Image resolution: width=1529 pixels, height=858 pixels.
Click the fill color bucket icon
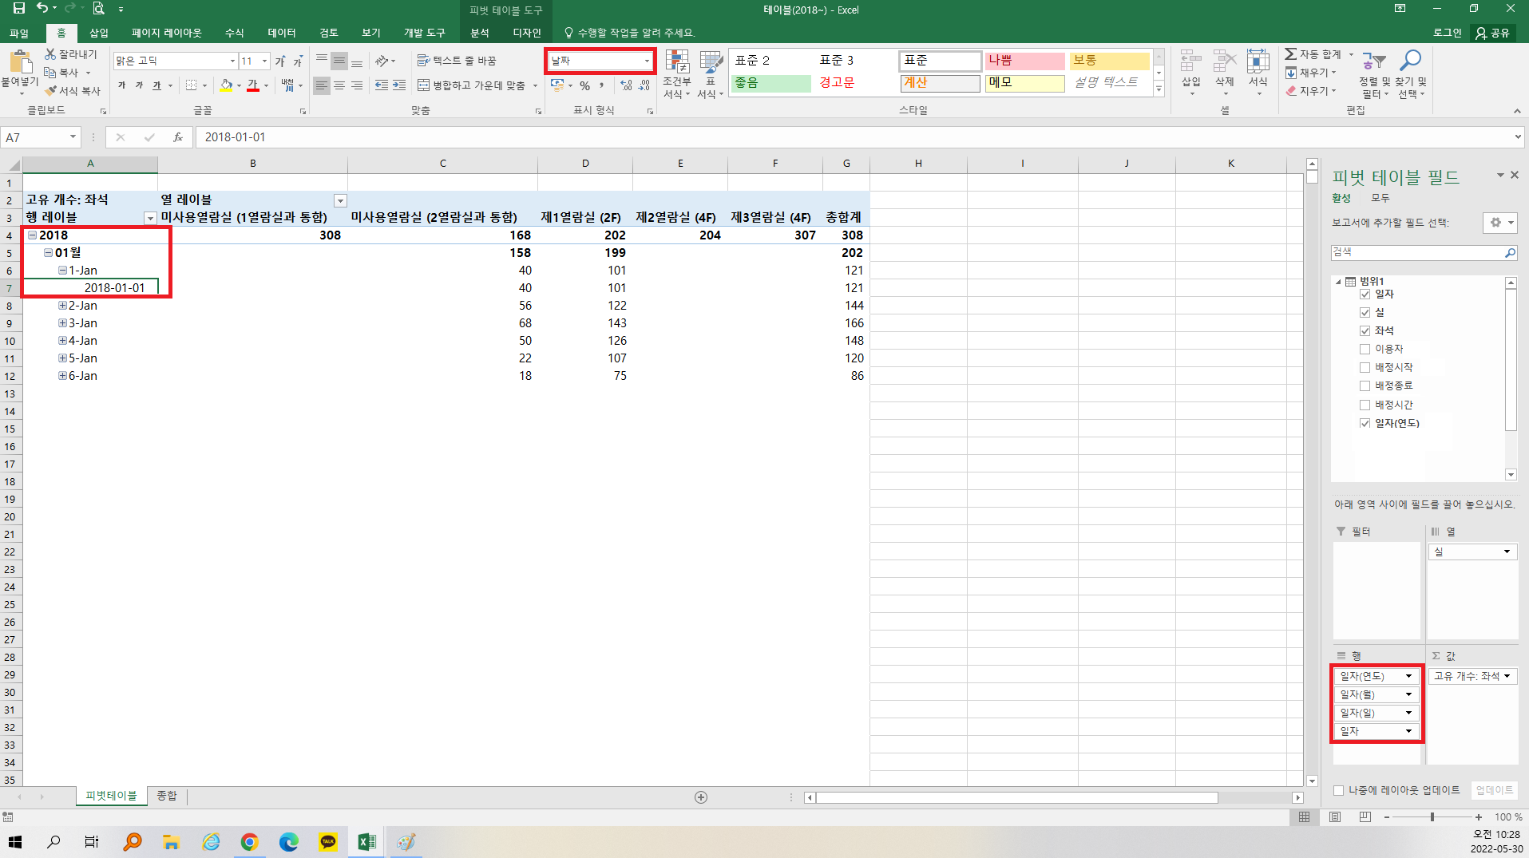227,85
